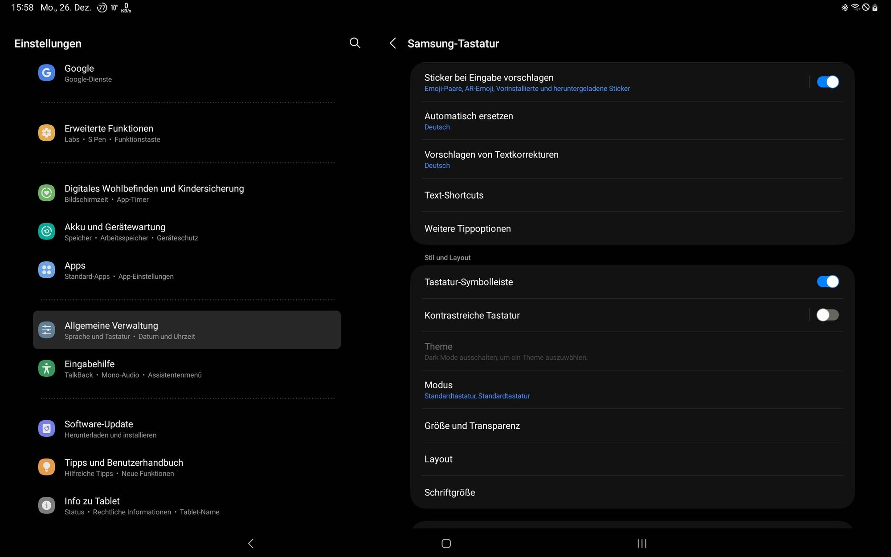
Task: Tap the Stil und Layout section header
Action: [447, 257]
